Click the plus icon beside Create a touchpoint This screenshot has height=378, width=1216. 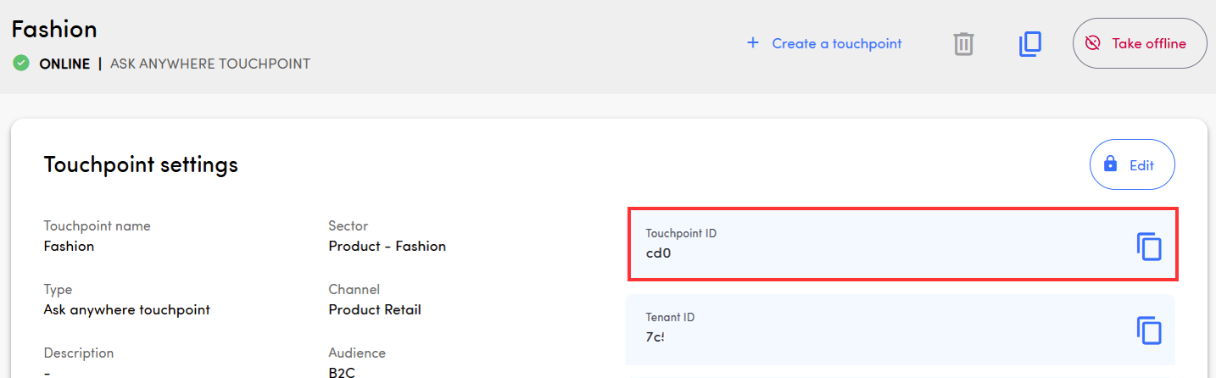(752, 43)
